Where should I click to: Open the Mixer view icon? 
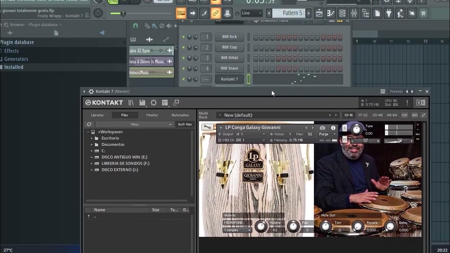tap(354, 13)
